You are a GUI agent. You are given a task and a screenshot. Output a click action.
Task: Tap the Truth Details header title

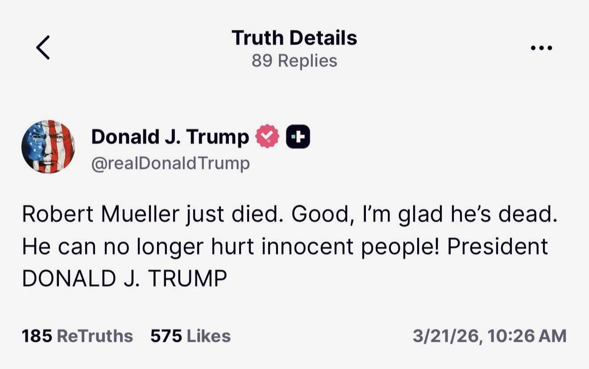(294, 38)
